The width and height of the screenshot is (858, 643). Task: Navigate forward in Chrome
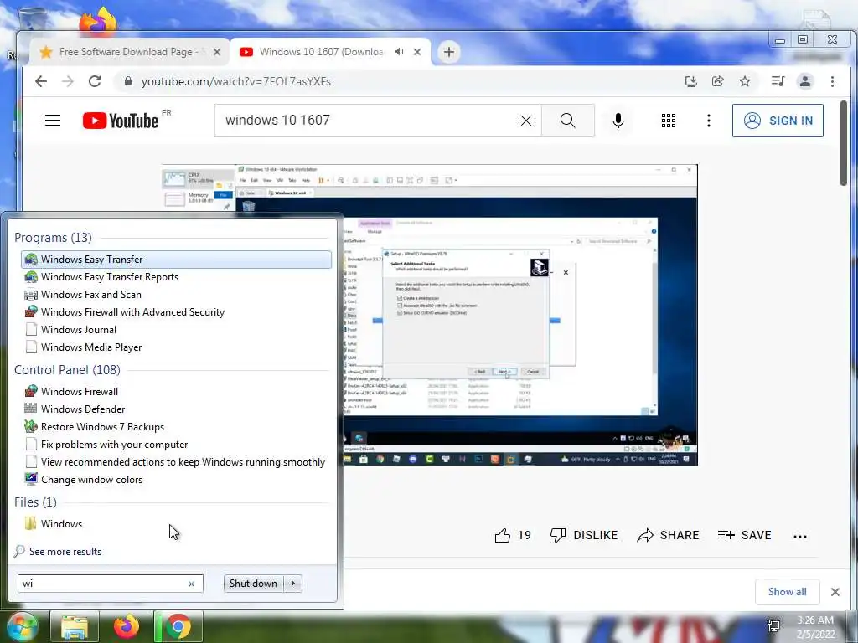(68, 81)
